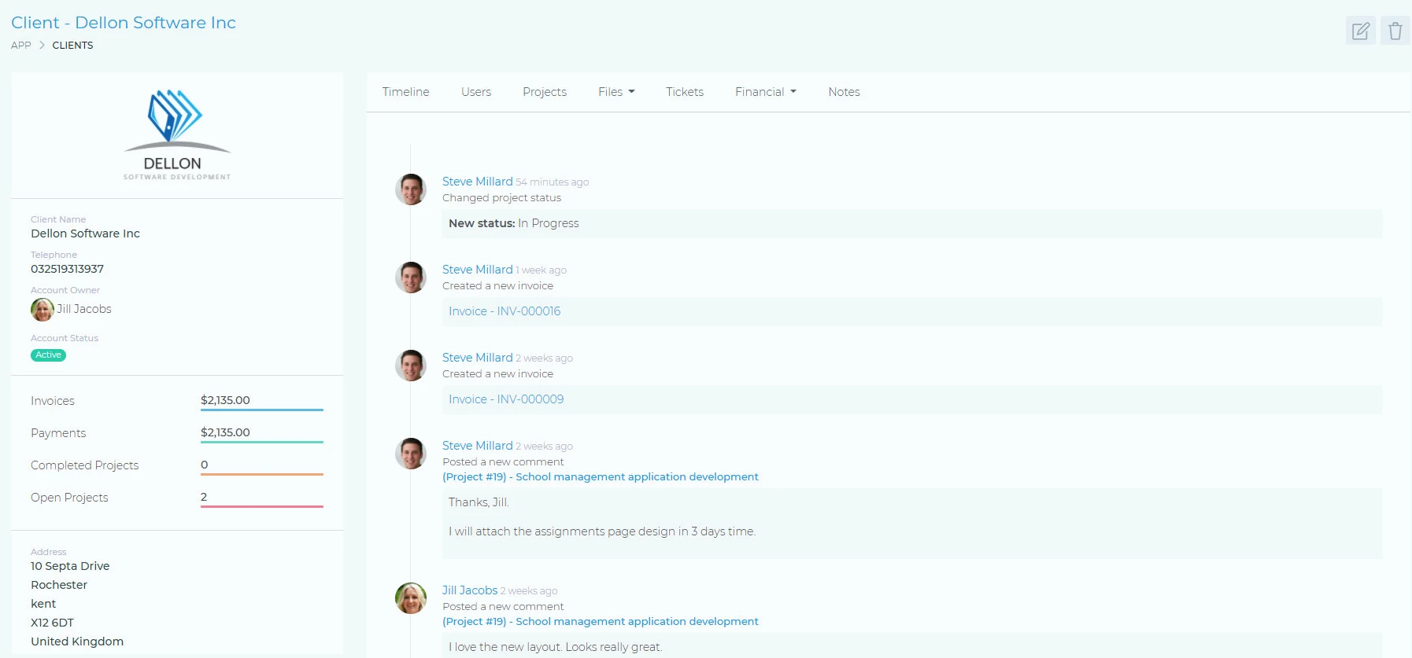Click Jill Jacobs avatar in the timeline
Image resolution: width=1412 pixels, height=658 pixels.
click(x=410, y=598)
